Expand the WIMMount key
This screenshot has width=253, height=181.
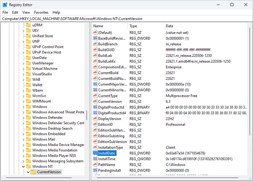click(23, 101)
